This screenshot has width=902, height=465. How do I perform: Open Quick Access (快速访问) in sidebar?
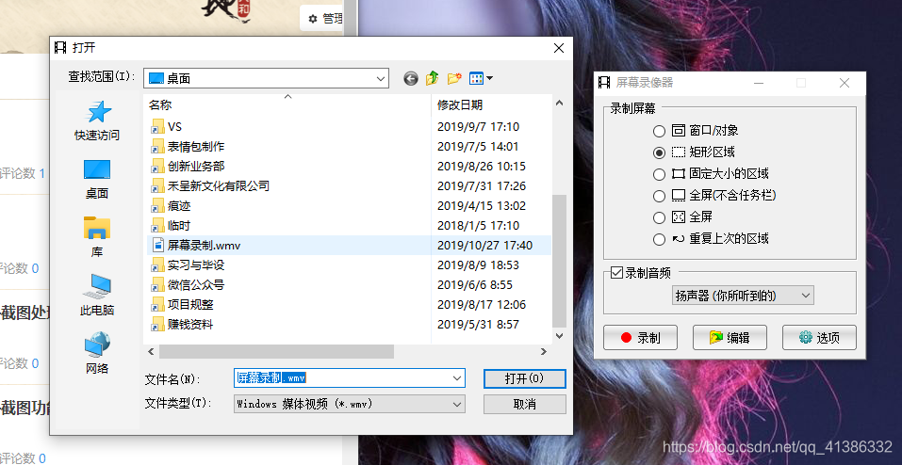pyautogui.click(x=97, y=120)
